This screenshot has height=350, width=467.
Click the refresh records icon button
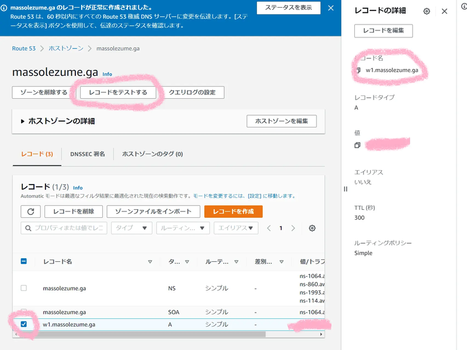point(30,212)
